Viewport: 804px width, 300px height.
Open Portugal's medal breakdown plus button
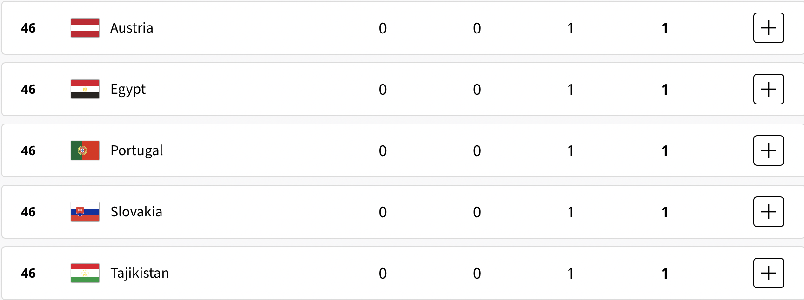pyautogui.click(x=768, y=150)
